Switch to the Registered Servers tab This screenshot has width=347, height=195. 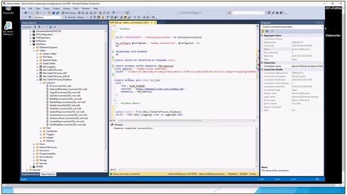coord(30,174)
